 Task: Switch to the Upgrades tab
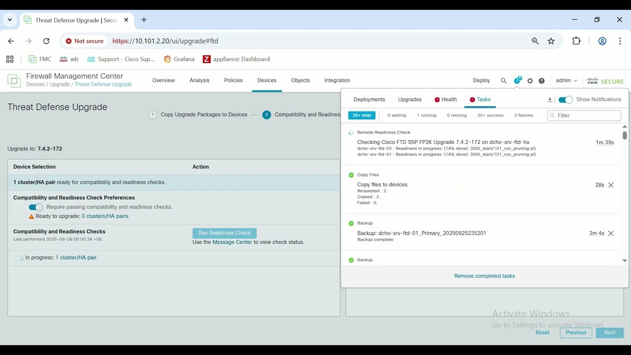coord(410,100)
